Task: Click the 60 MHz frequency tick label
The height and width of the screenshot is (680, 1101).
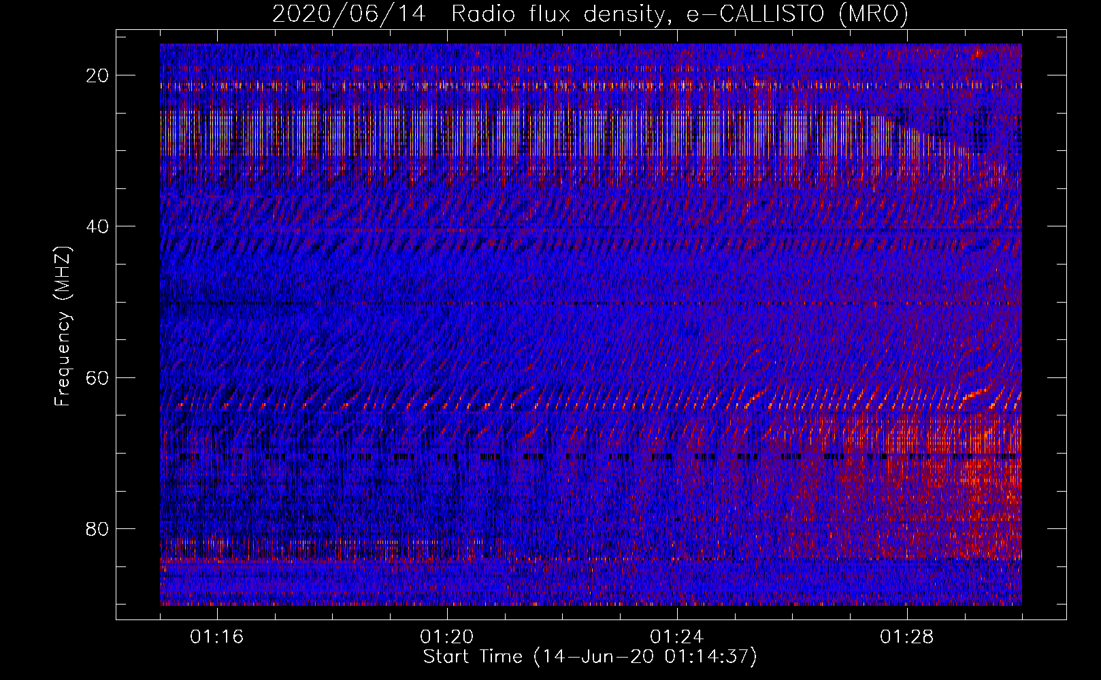Action: [x=98, y=377]
